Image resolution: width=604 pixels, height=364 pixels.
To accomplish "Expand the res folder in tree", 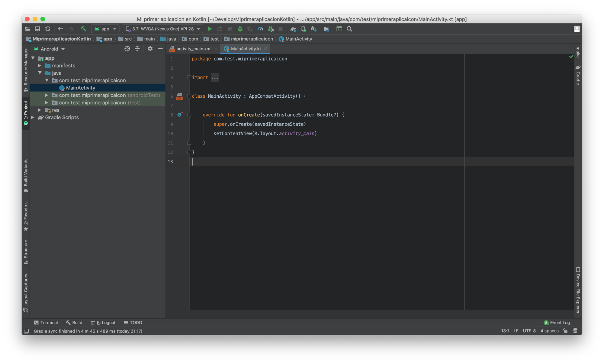I will 40,110.
